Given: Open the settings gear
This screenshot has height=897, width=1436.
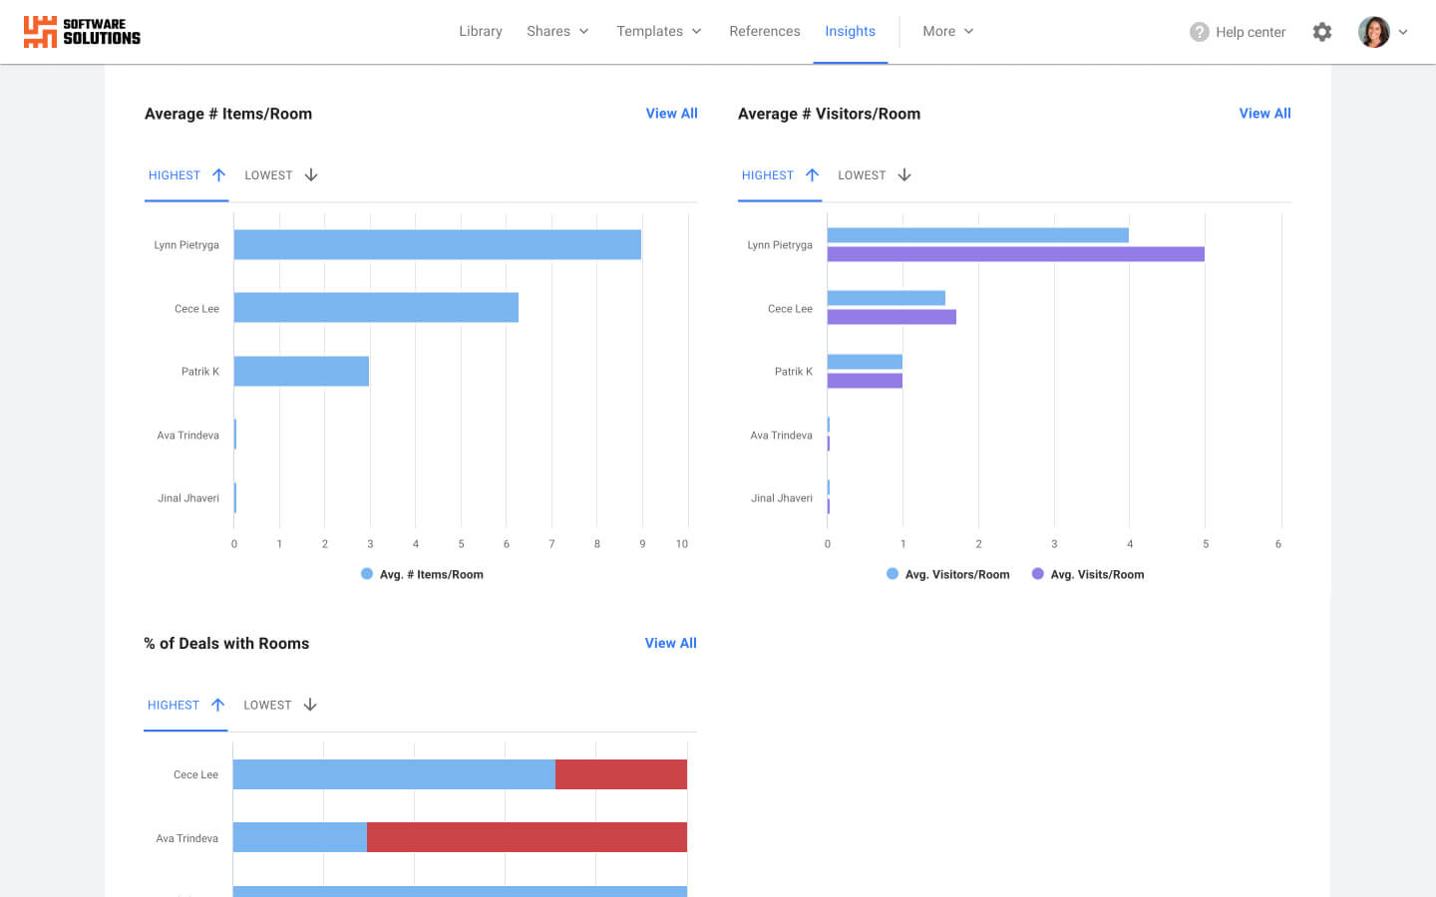Looking at the screenshot, I should coord(1322,32).
